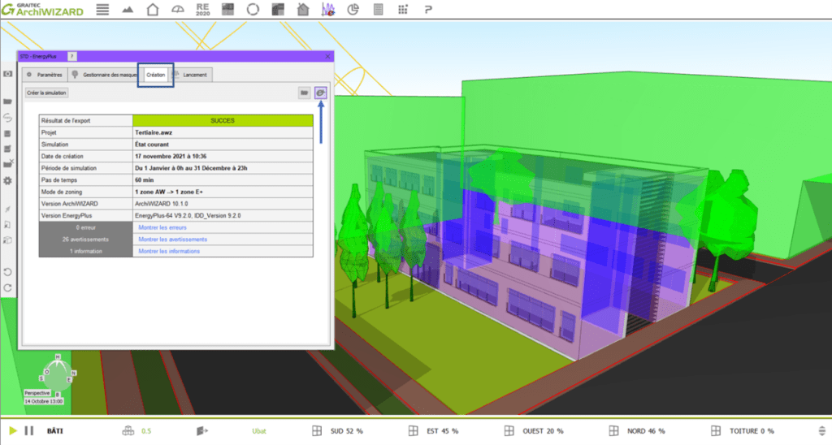The width and height of the screenshot is (832, 445).
Task: Click the compass orientation widget
Action: (58, 374)
